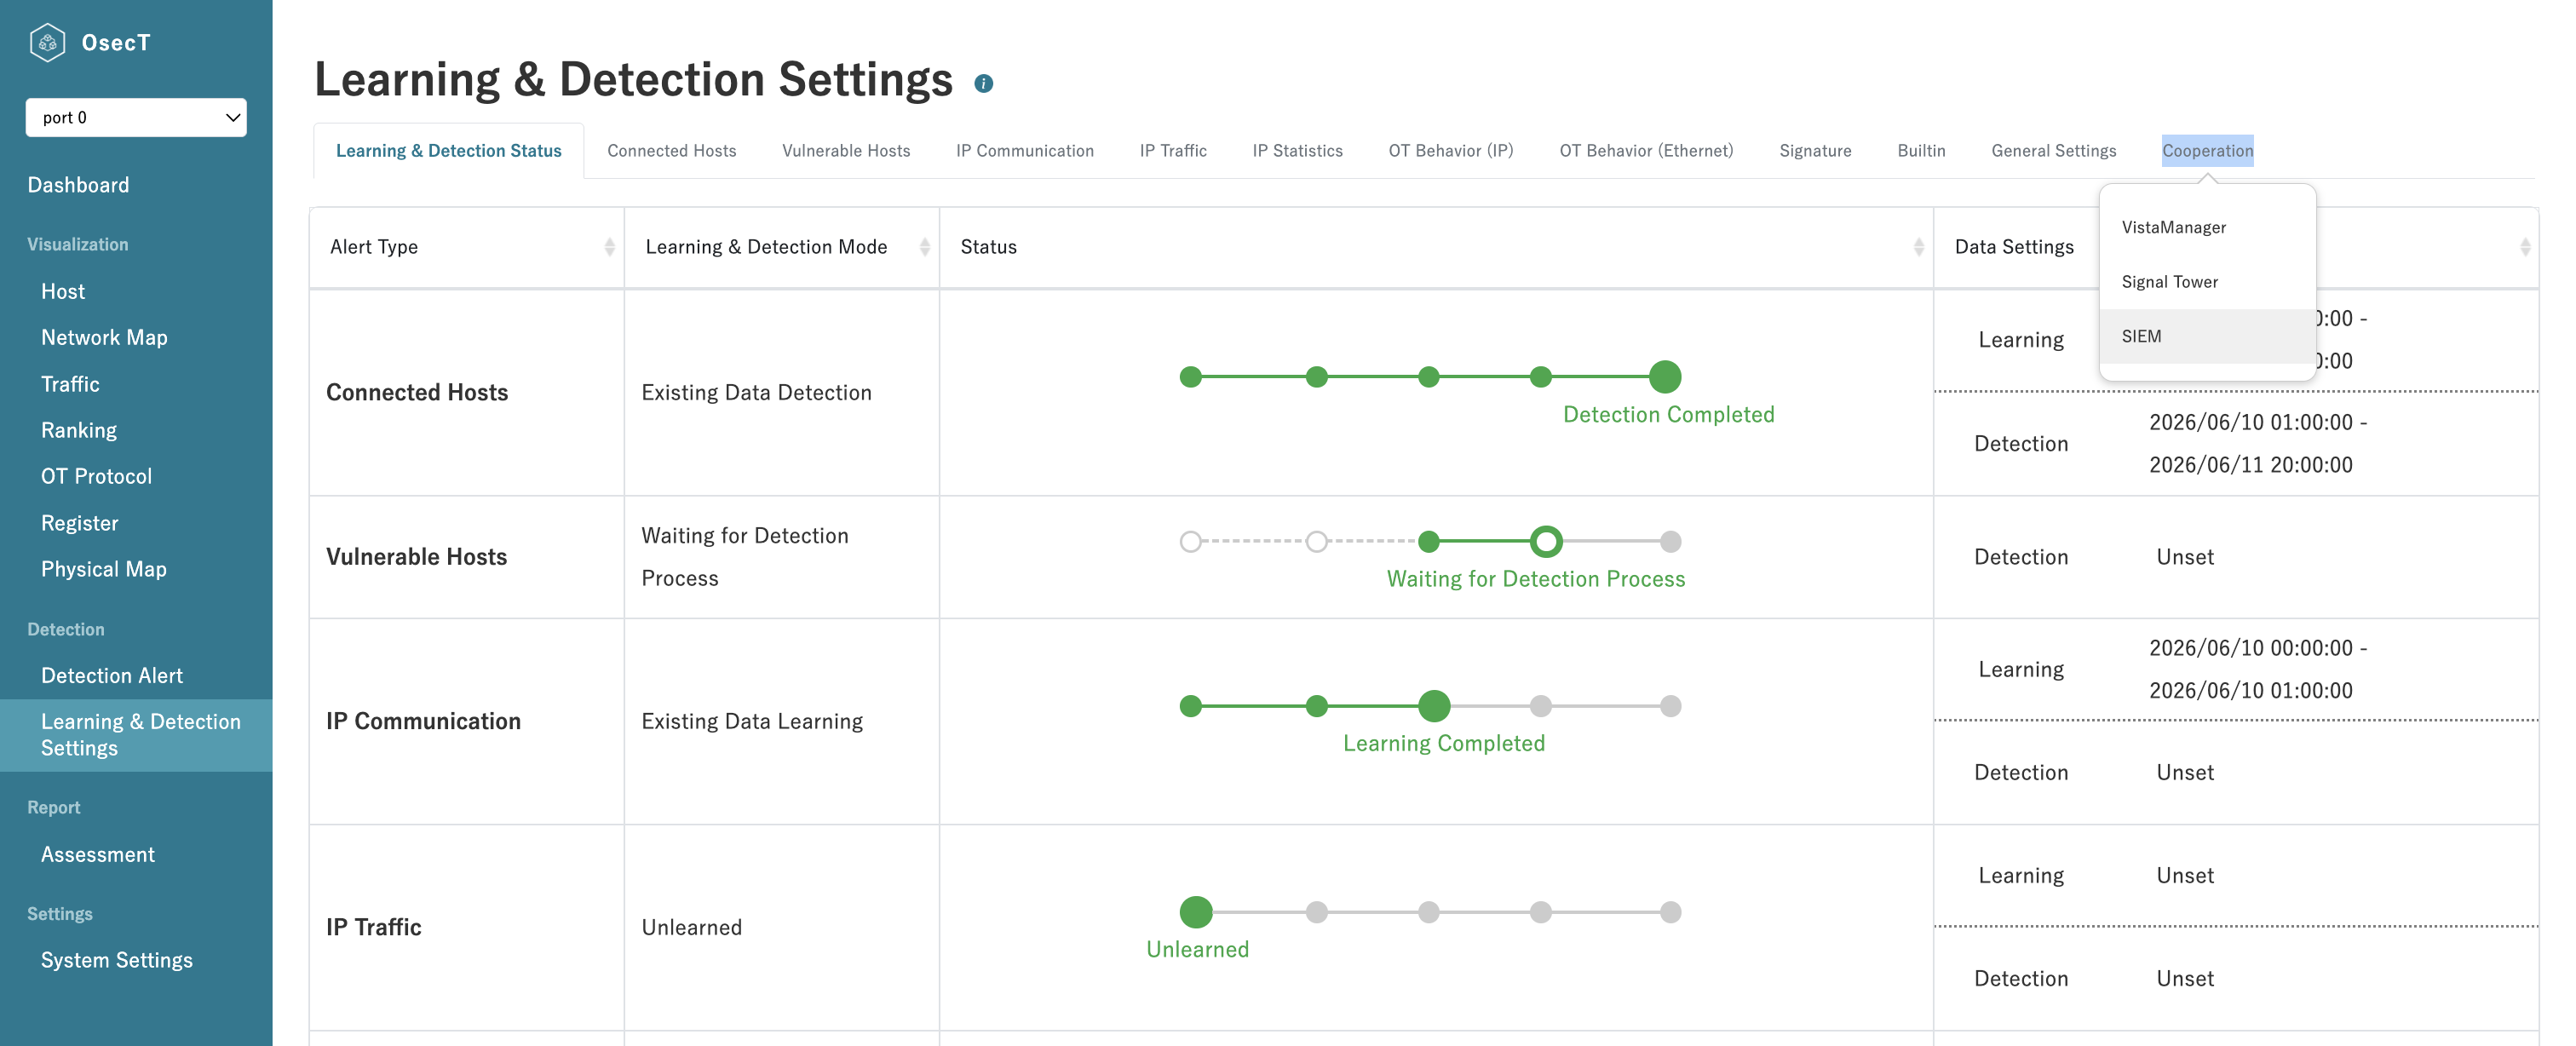Click OsecT brand name text
This screenshot has height=1046, width=2576.
click(x=116, y=42)
